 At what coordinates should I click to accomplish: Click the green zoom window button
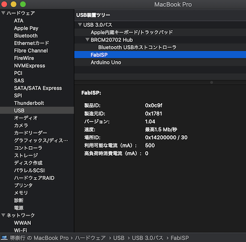23,4
